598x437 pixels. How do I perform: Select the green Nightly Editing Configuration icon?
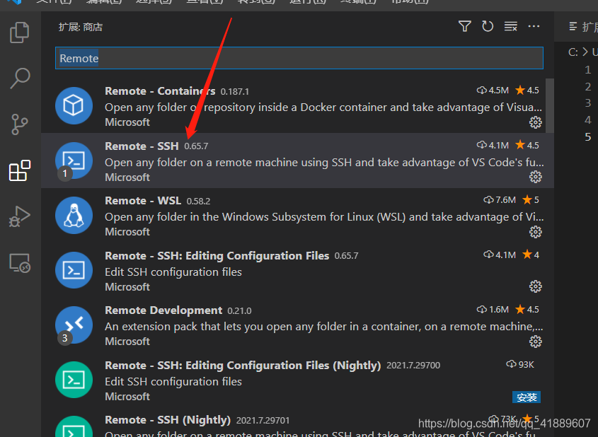[x=74, y=380]
